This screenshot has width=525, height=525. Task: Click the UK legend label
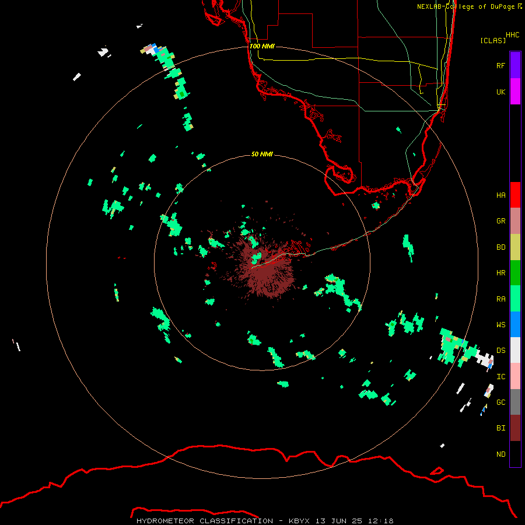click(x=501, y=92)
